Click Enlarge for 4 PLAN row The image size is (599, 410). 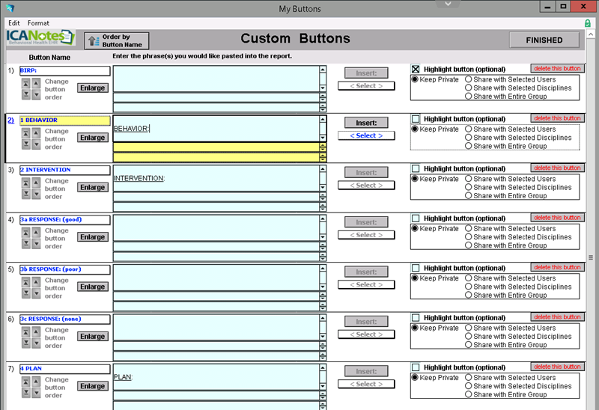(92, 386)
